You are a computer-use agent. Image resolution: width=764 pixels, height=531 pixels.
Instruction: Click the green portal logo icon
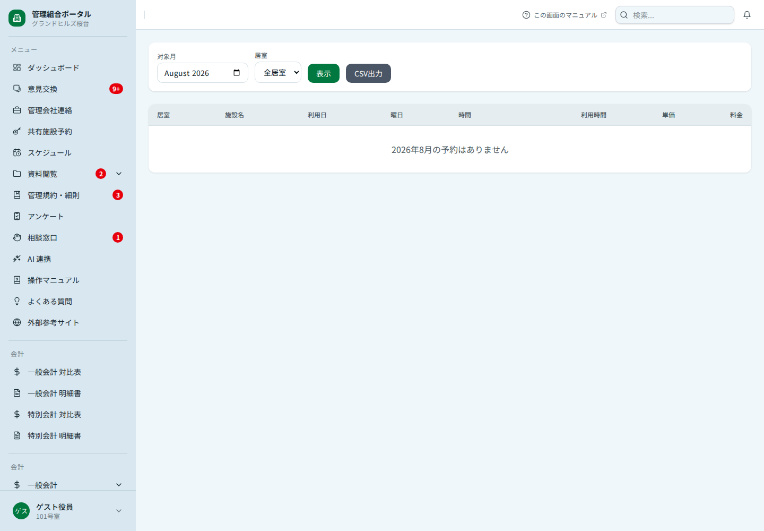tap(17, 18)
